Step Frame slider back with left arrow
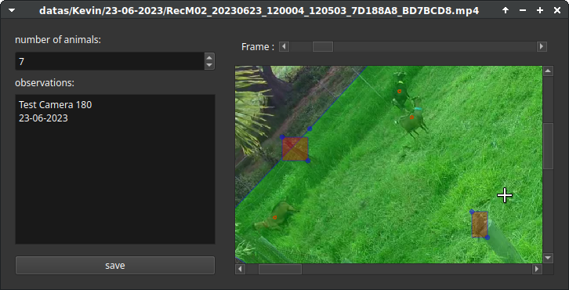The width and height of the screenshot is (569, 290). pos(284,46)
